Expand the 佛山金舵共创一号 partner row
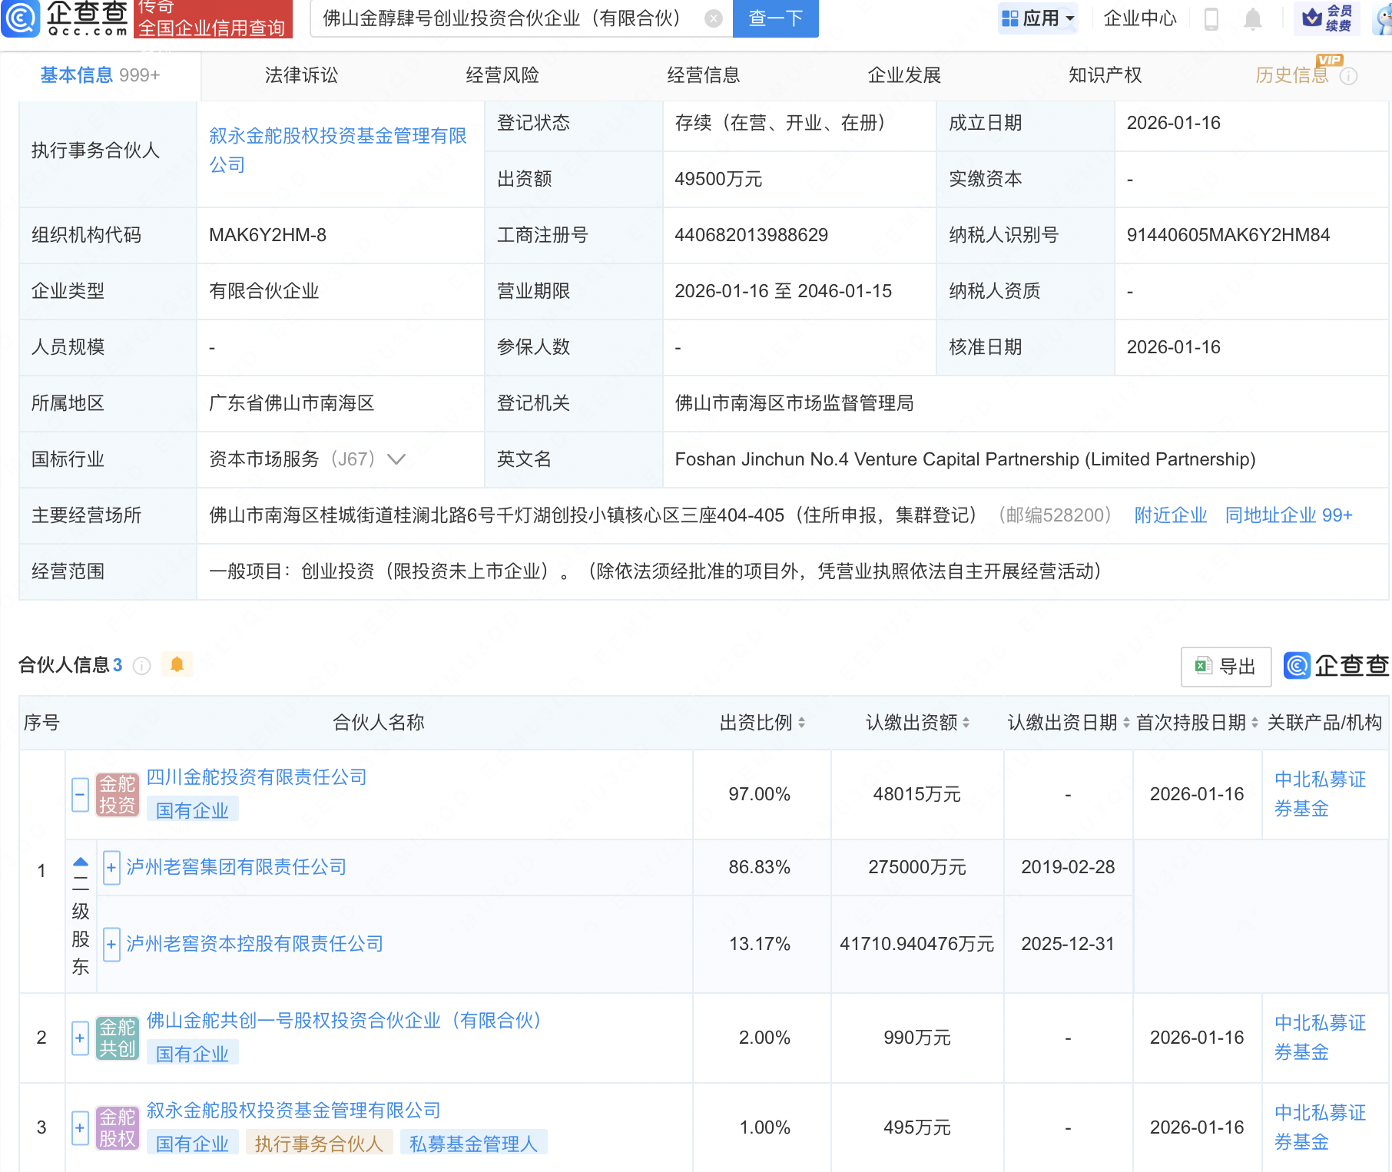Screen dimensions: 1392x1172 (80, 1038)
